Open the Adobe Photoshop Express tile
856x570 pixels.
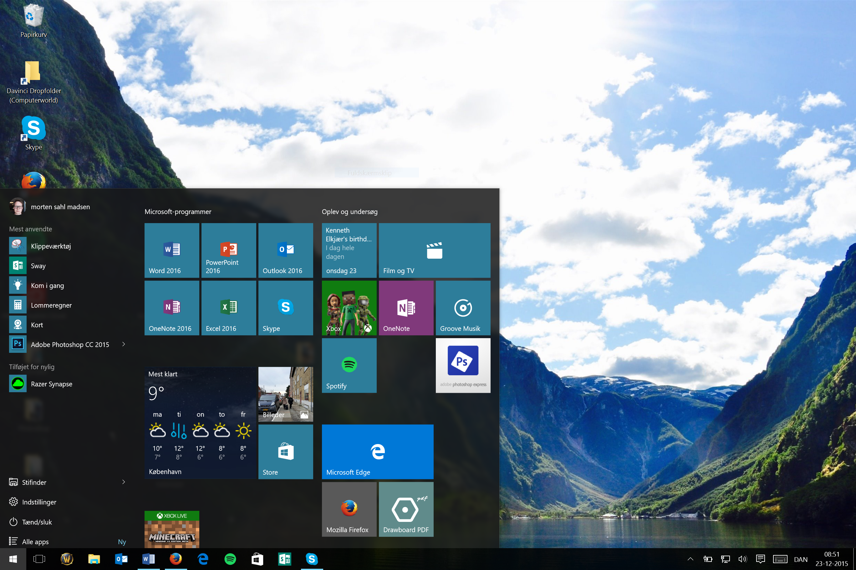tap(463, 365)
